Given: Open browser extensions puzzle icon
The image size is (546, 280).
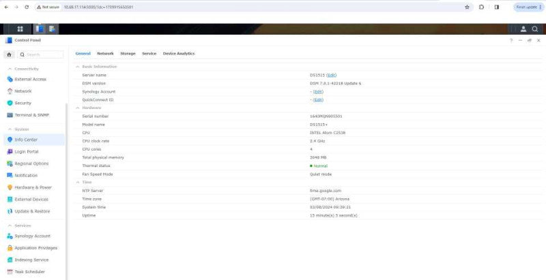Looking at the screenshot, I should [481, 7].
